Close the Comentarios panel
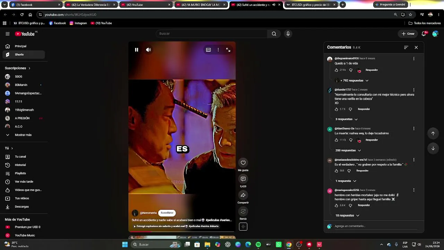 pyautogui.click(x=416, y=47)
